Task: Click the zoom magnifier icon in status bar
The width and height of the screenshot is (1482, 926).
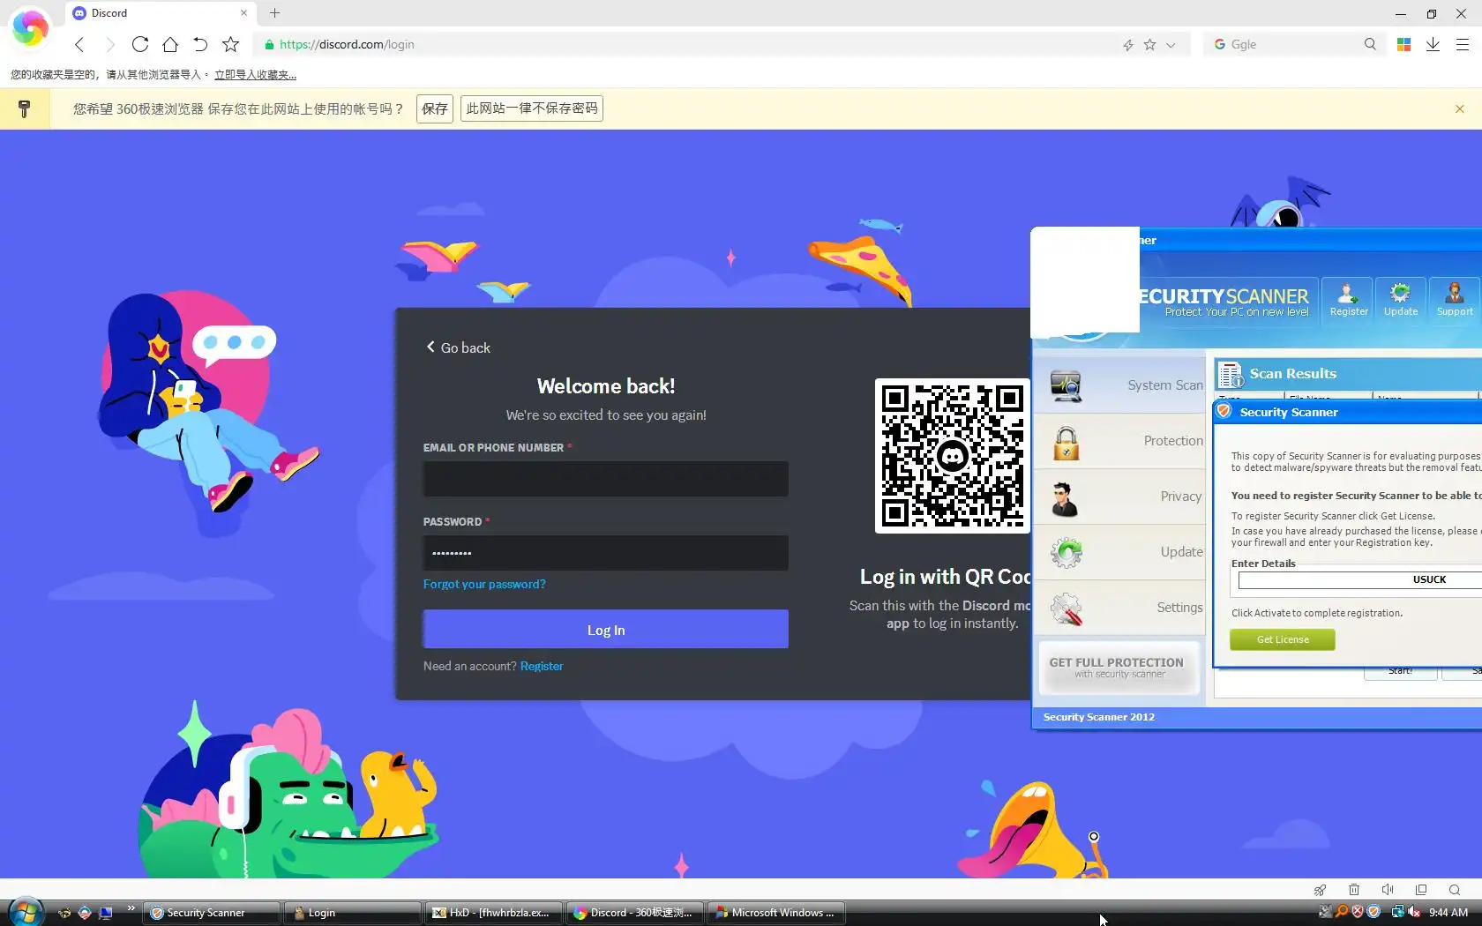Action: point(1455,890)
